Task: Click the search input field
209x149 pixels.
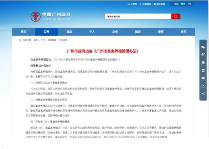Action: click(x=138, y=16)
